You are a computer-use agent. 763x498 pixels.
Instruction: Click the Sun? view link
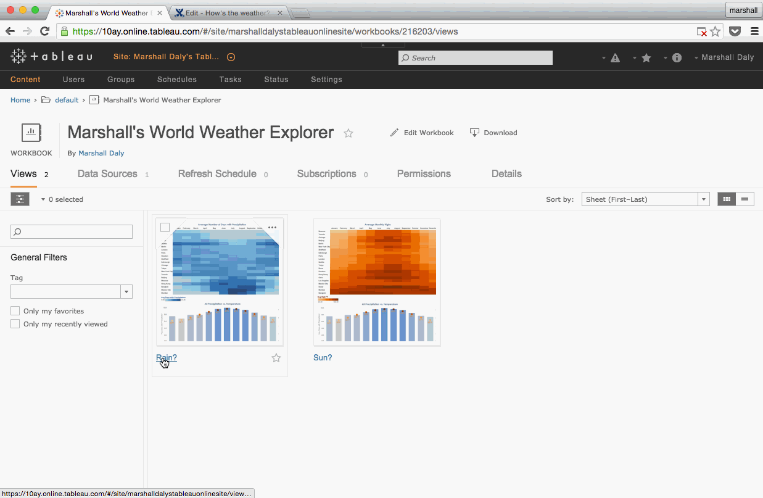pos(323,357)
